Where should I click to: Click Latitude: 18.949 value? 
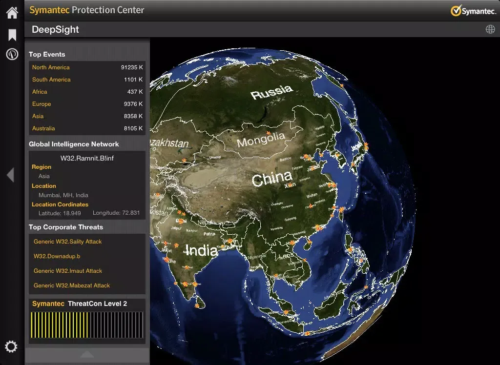coord(60,213)
